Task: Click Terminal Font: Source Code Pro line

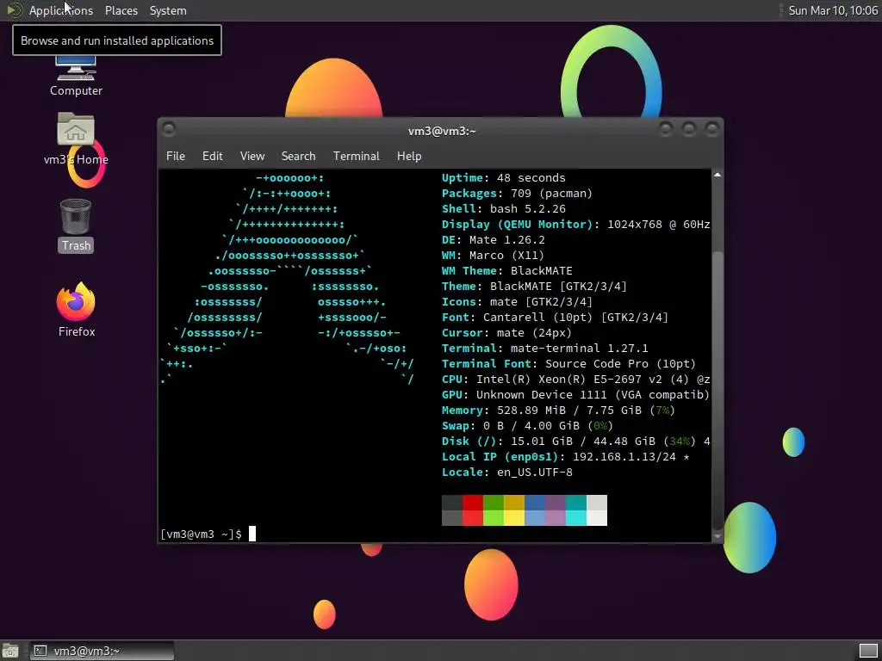Action: point(568,364)
